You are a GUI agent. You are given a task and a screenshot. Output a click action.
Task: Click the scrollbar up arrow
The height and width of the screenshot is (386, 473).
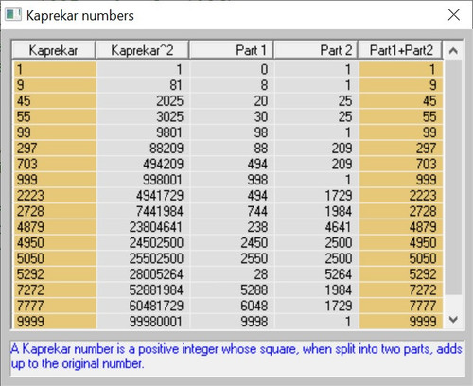click(453, 50)
